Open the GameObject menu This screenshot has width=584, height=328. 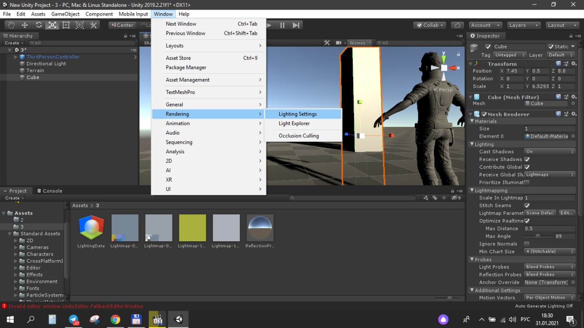point(65,14)
